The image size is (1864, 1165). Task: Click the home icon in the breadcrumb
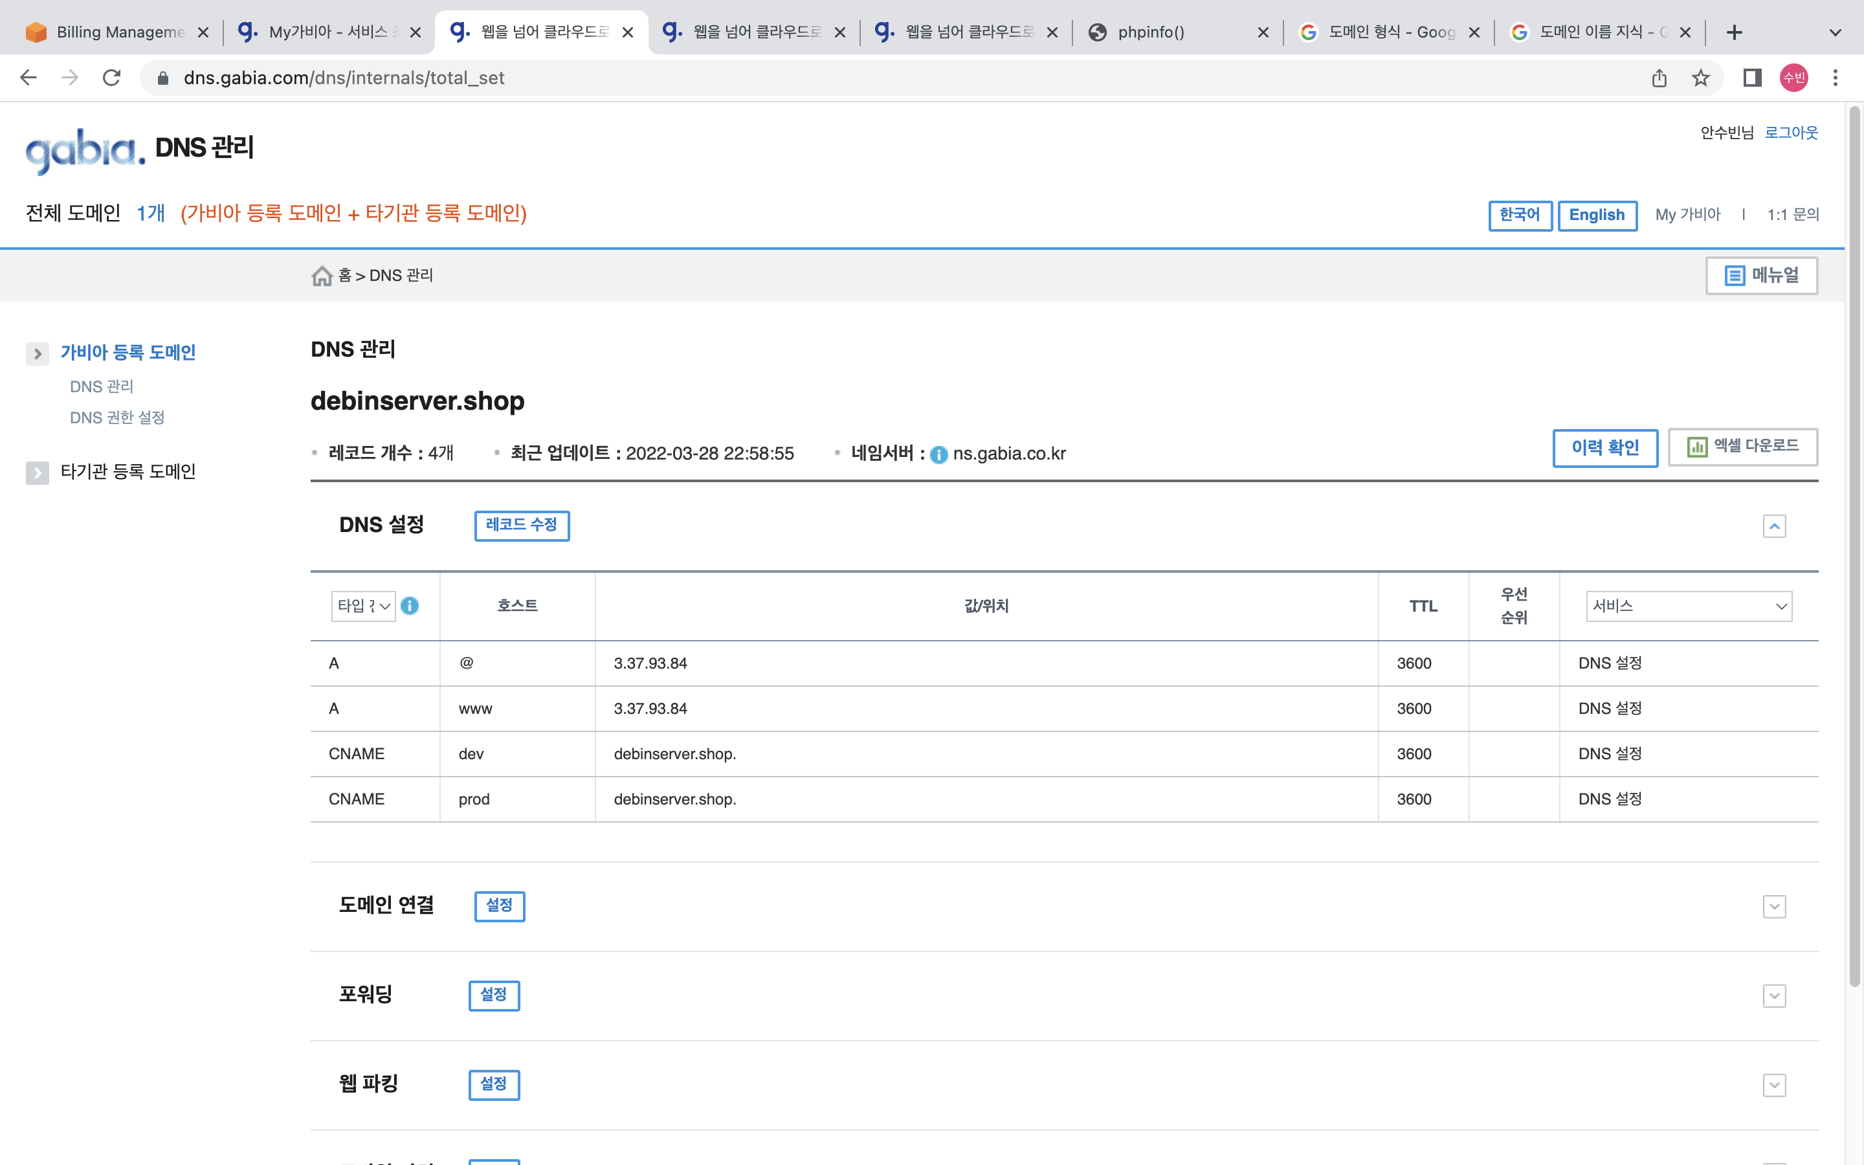(x=321, y=276)
